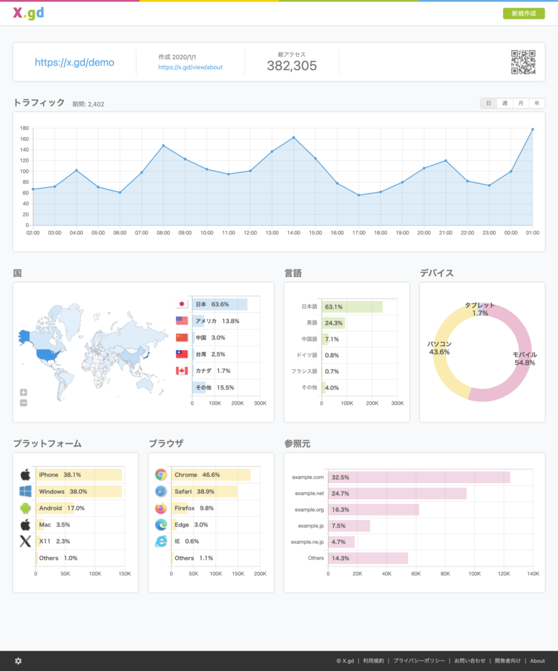Click the その他 15.5% country bar
This screenshot has width=558, height=671.
click(199, 388)
